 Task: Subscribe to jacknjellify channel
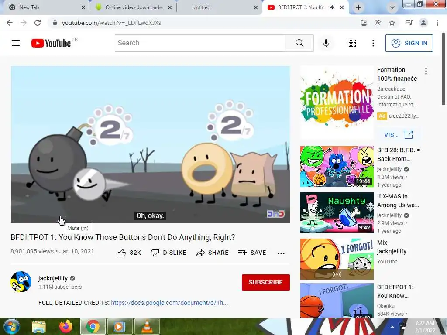coord(266,282)
